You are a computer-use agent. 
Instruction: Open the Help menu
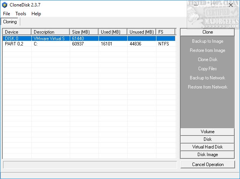click(36, 14)
